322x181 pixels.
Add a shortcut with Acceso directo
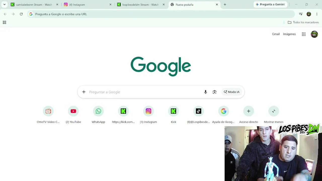pyautogui.click(x=249, y=115)
